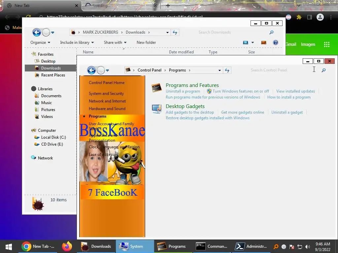Open Chrome extensions puzzle icon

[299, 17]
